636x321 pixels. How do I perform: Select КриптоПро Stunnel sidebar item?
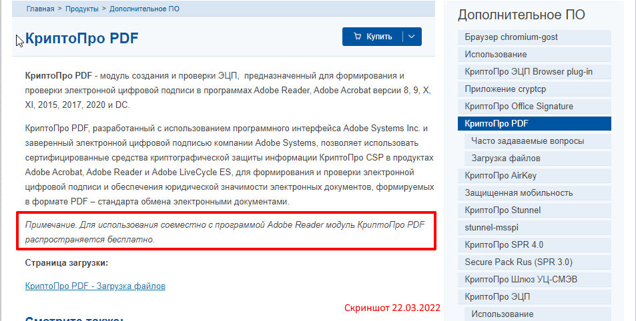click(x=534, y=210)
